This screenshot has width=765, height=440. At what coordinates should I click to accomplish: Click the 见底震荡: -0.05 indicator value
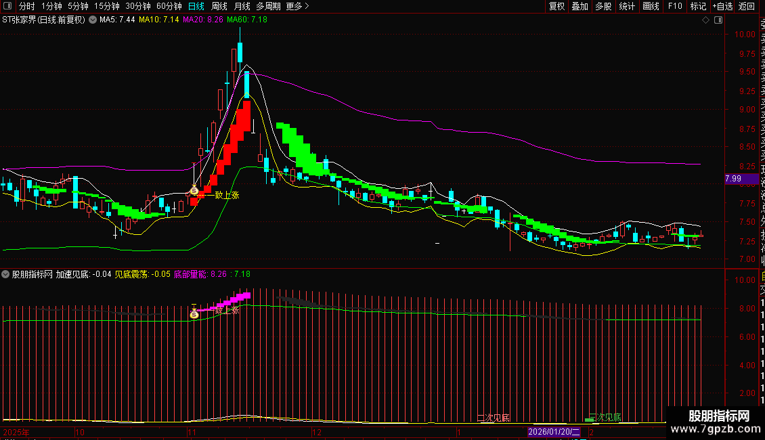click(x=142, y=275)
